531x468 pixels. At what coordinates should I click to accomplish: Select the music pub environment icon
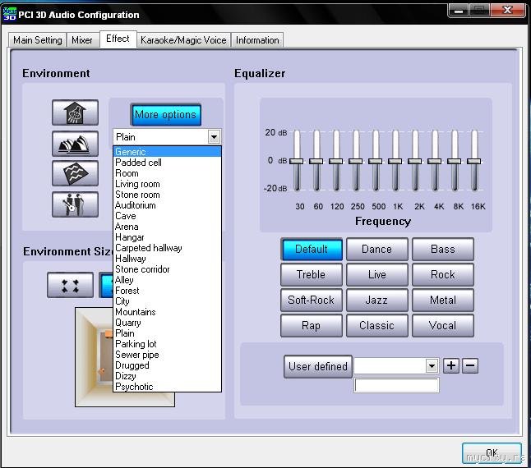pyautogui.click(x=75, y=204)
